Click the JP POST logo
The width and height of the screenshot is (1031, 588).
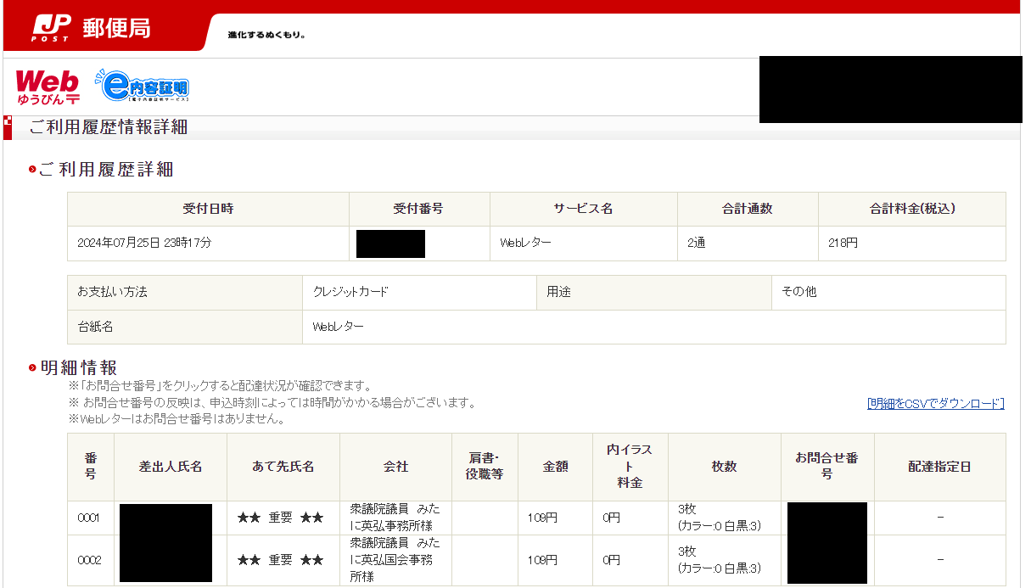50,28
